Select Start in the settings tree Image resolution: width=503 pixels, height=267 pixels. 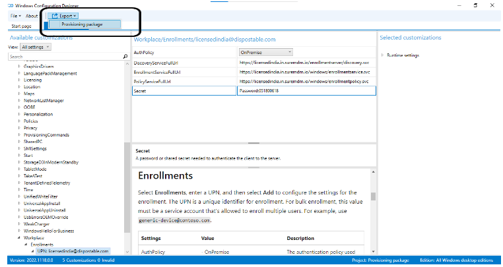coord(28,156)
